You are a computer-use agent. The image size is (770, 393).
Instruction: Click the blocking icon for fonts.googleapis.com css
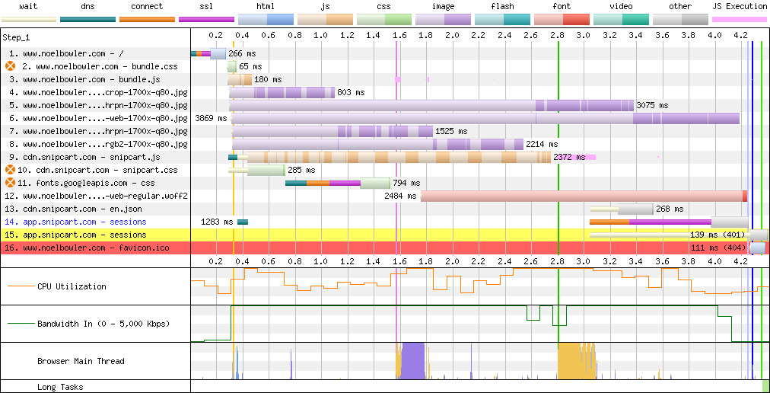click(x=11, y=183)
